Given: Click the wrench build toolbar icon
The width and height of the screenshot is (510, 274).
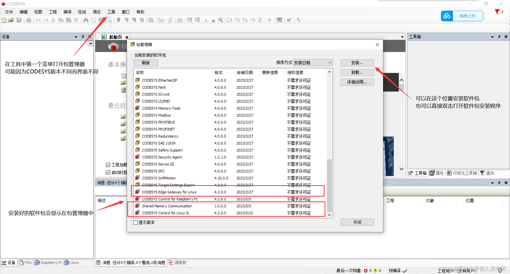Looking at the screenshot, I should tap(220, 20).
